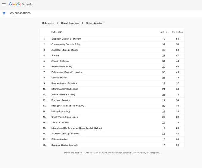Go to the Categories breadcrumb
Image resolution: width=202 pixels, height=168 pixels.
(48, 23)
